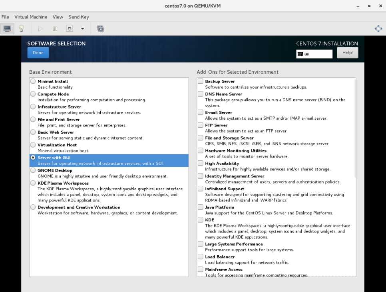
Task: Click the add-ons list scrollbar
Action: click(355, 128)
